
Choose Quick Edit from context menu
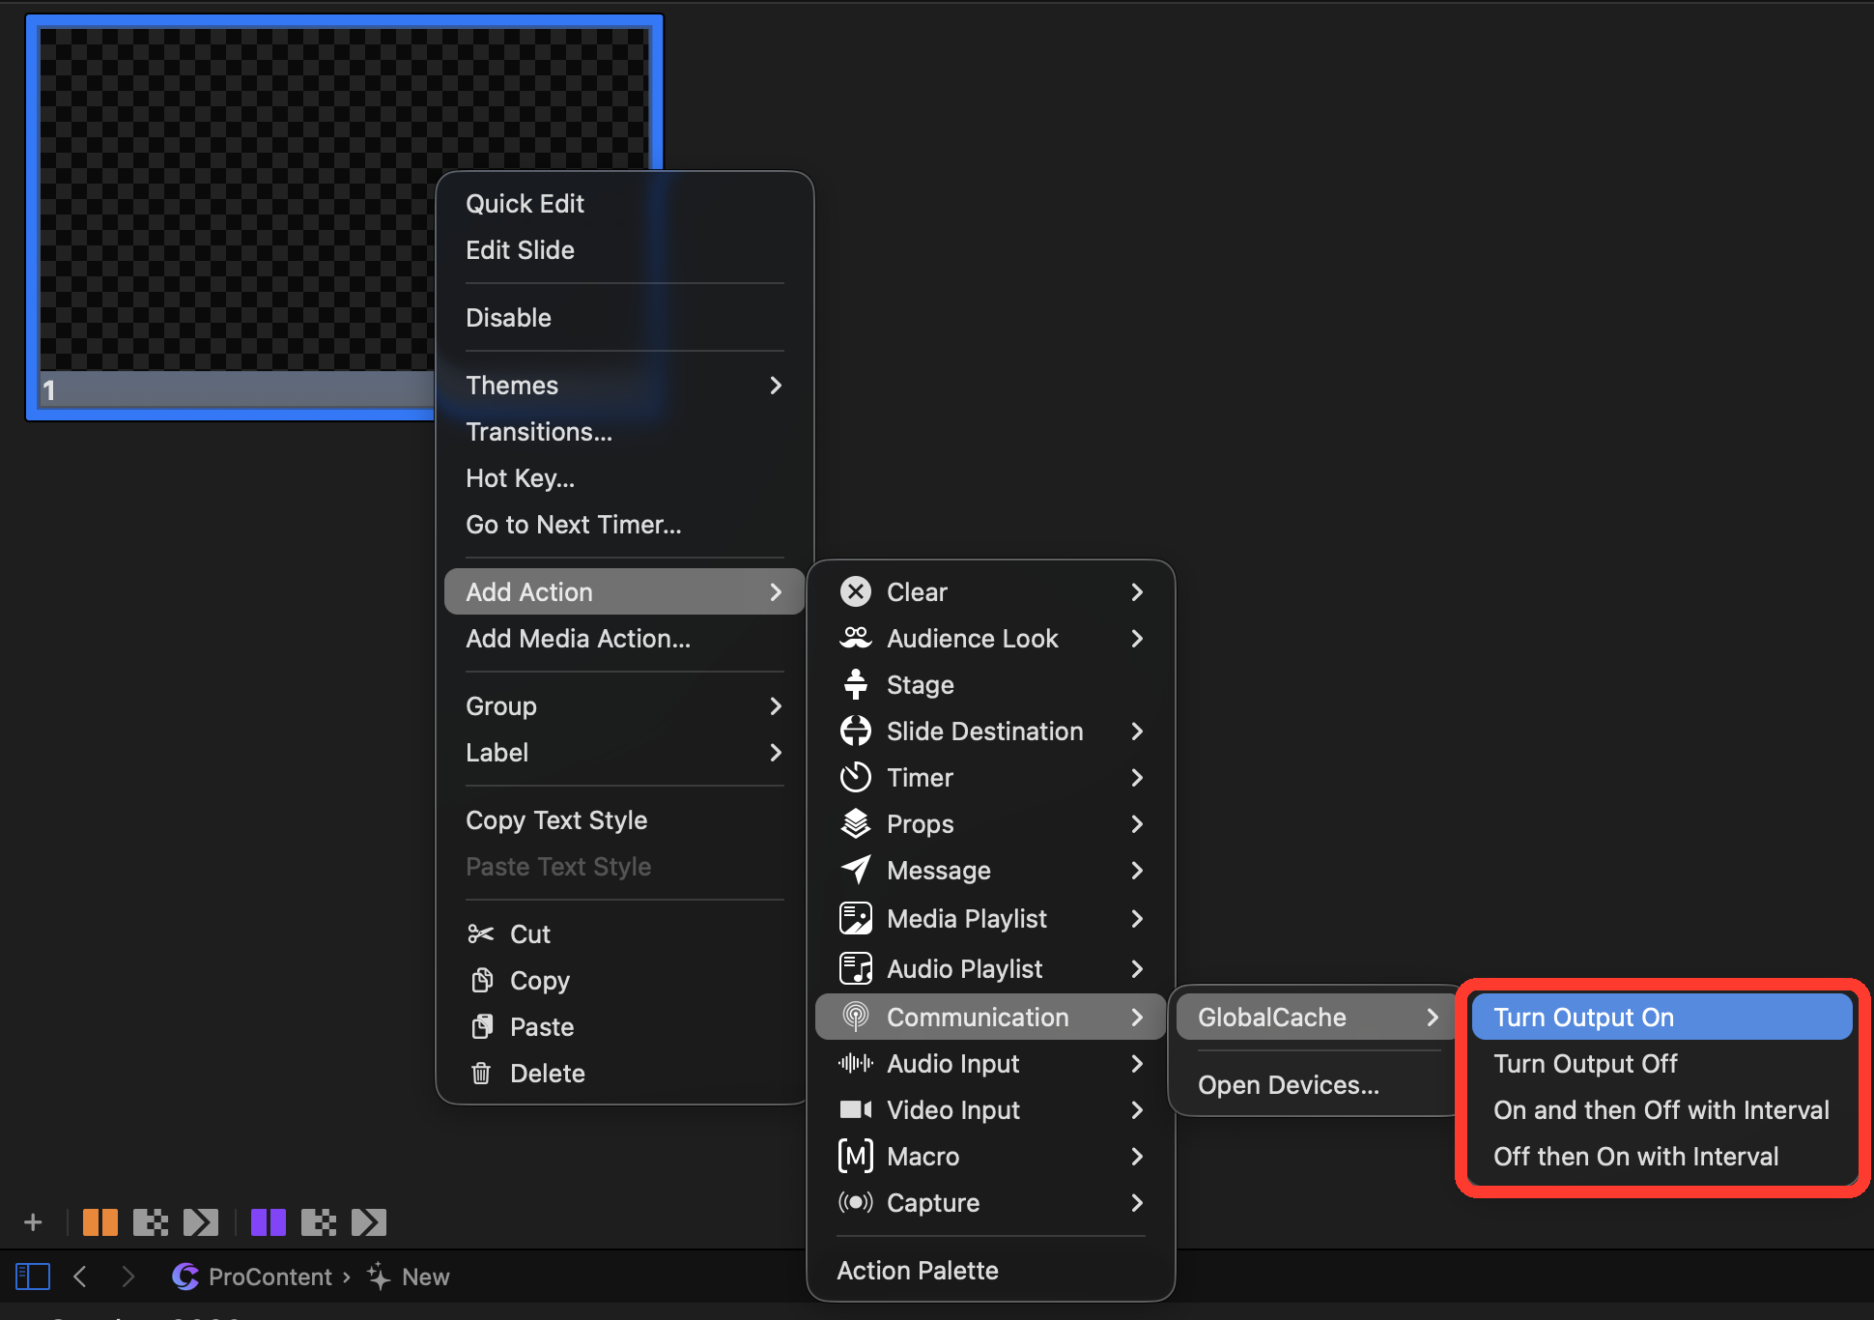pos(625,203)
